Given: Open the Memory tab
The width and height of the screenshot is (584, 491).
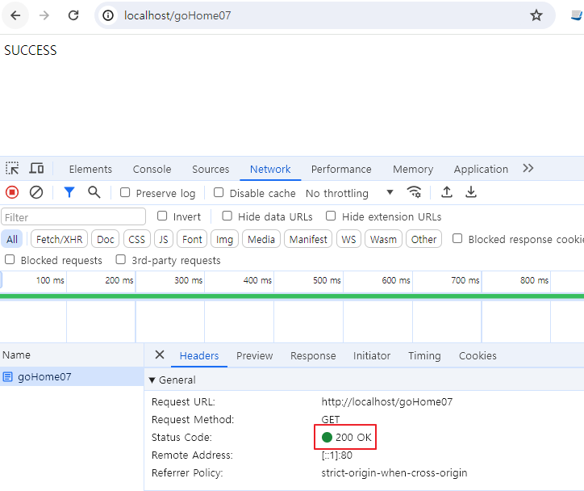Looking at the screenshot, I should point(413,170).
